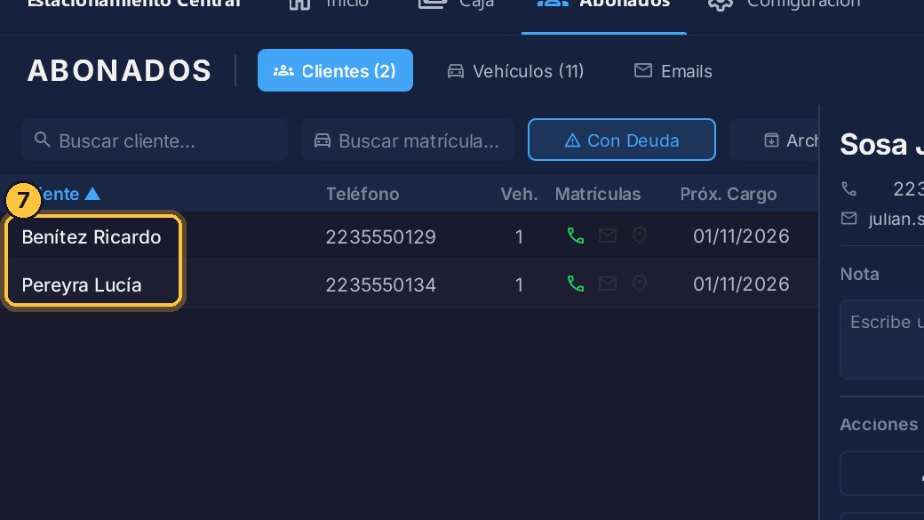Click location pin icon in Benítez Ricardo row
This screenshot has height=520, width=924.
[x=640, y=236]
